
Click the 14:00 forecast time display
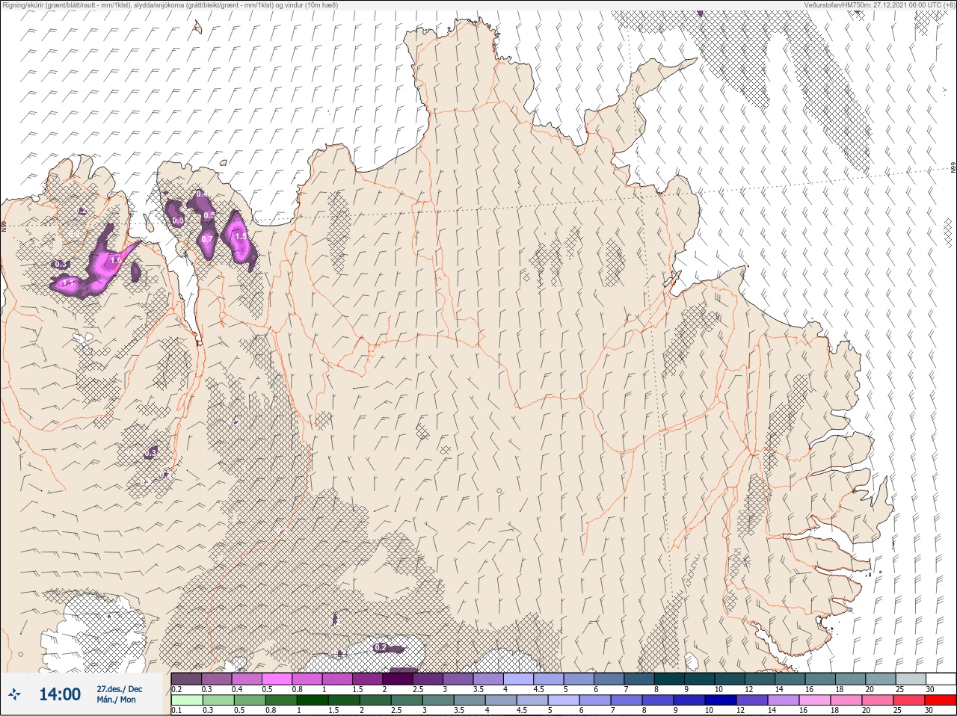tap(60, 694)
